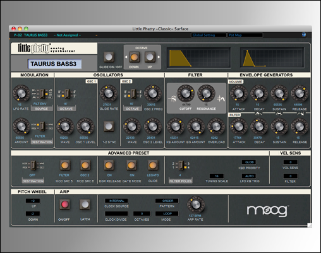Click the Volume envelope Decay knob

tap(259, 93)
